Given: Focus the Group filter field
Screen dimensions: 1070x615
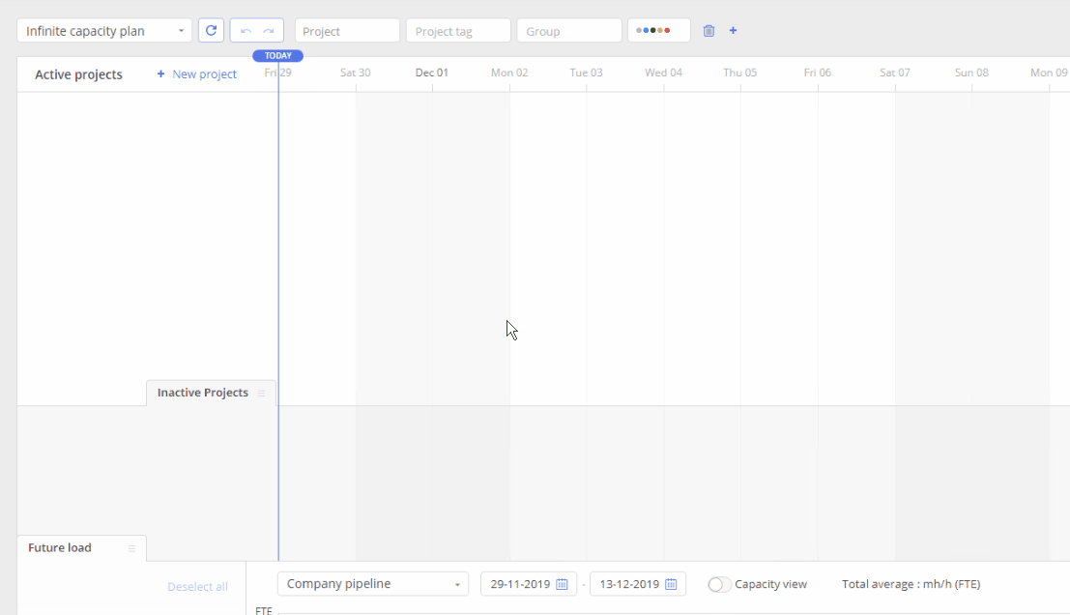Looking at the screenshot, I should (569, 31).
